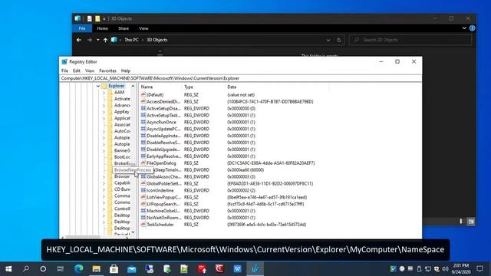Click 3D Objects in the Explorer breadcrumb
Viewport: 491px width, 276px height.
pyautogui.click(x=157, y=40)
